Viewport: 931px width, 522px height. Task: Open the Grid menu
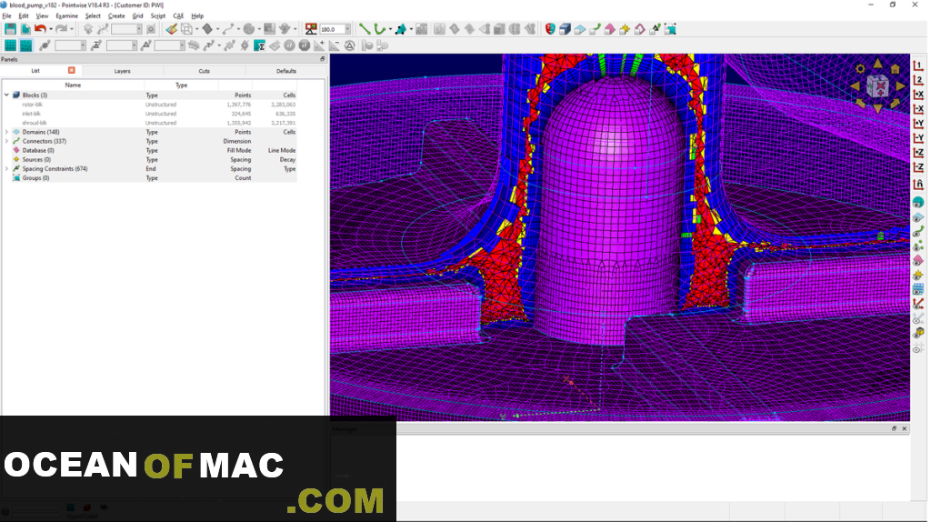tap(138, 16)
